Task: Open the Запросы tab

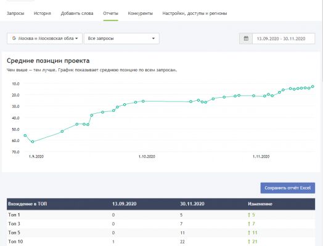Action: coord(15,14)
